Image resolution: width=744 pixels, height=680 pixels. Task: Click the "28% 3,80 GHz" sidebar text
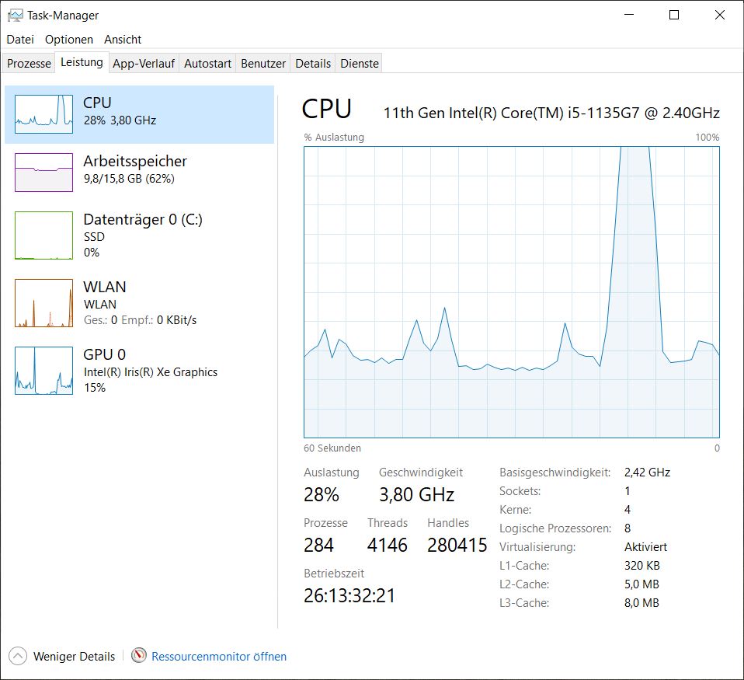[120, 120]
